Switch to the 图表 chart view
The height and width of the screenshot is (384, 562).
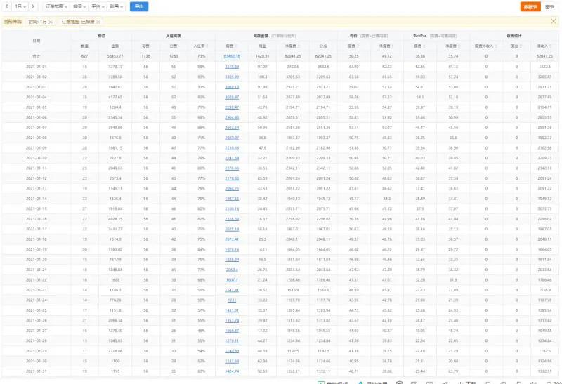point(549,7)
